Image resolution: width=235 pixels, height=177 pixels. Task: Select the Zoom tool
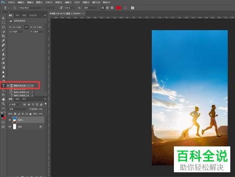[x=3, y=104]
